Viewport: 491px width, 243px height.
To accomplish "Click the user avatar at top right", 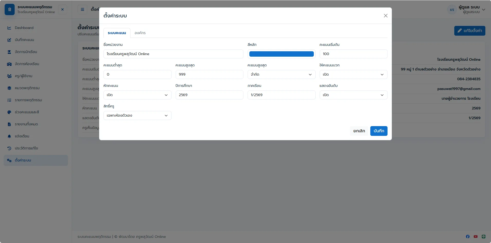I will tap(452, 10).
